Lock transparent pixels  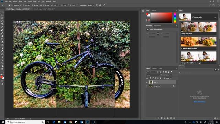(150, 78)
